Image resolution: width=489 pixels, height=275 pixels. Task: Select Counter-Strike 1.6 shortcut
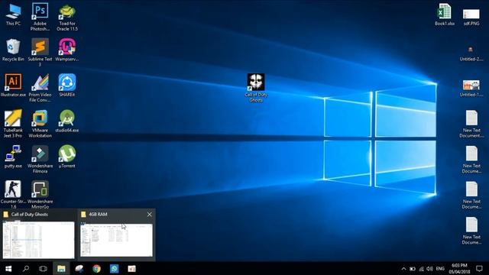click(13, 195)
